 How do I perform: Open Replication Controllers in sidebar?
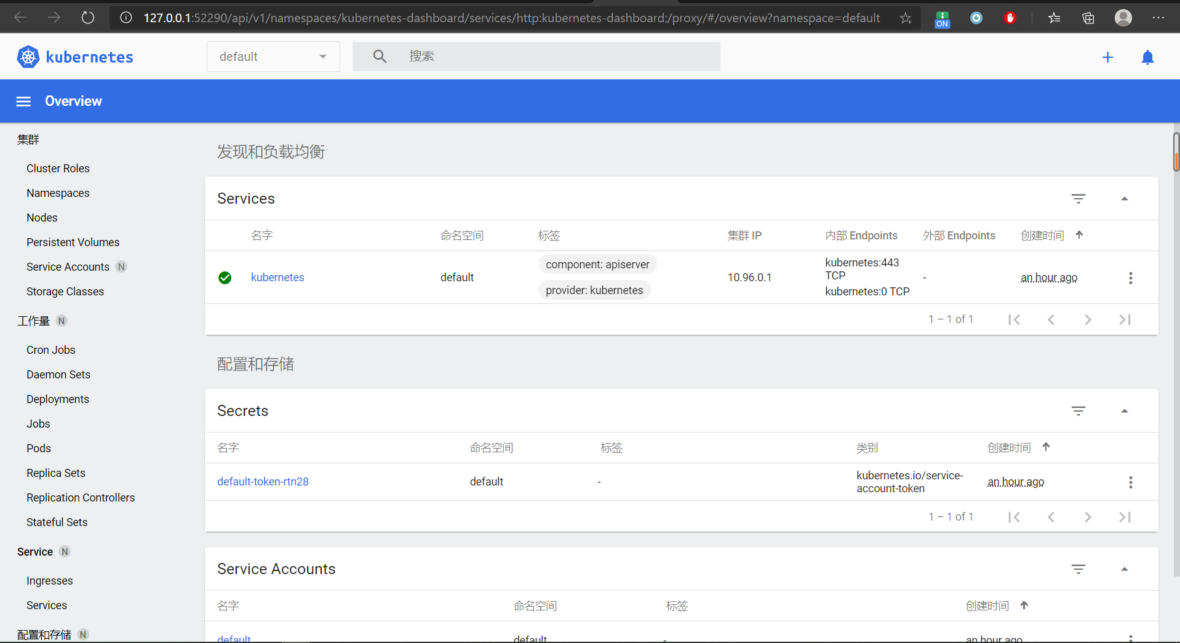(81, 498)
